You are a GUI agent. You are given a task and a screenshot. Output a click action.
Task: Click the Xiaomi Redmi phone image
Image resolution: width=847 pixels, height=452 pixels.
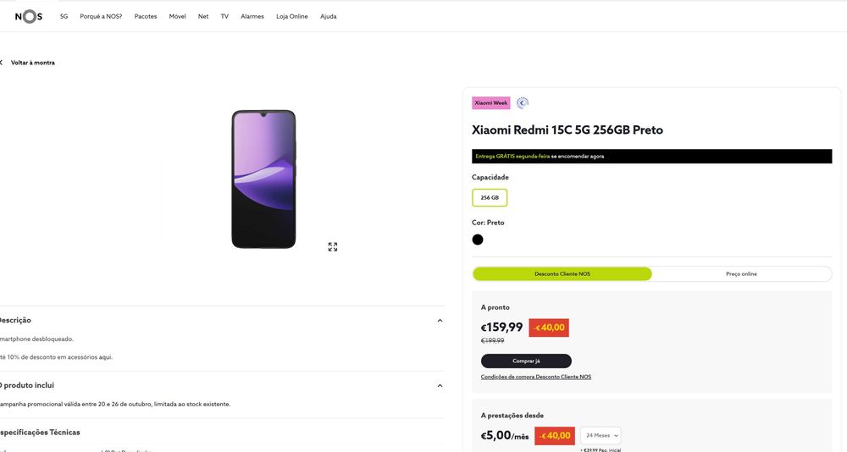click(x=263, y=179)
